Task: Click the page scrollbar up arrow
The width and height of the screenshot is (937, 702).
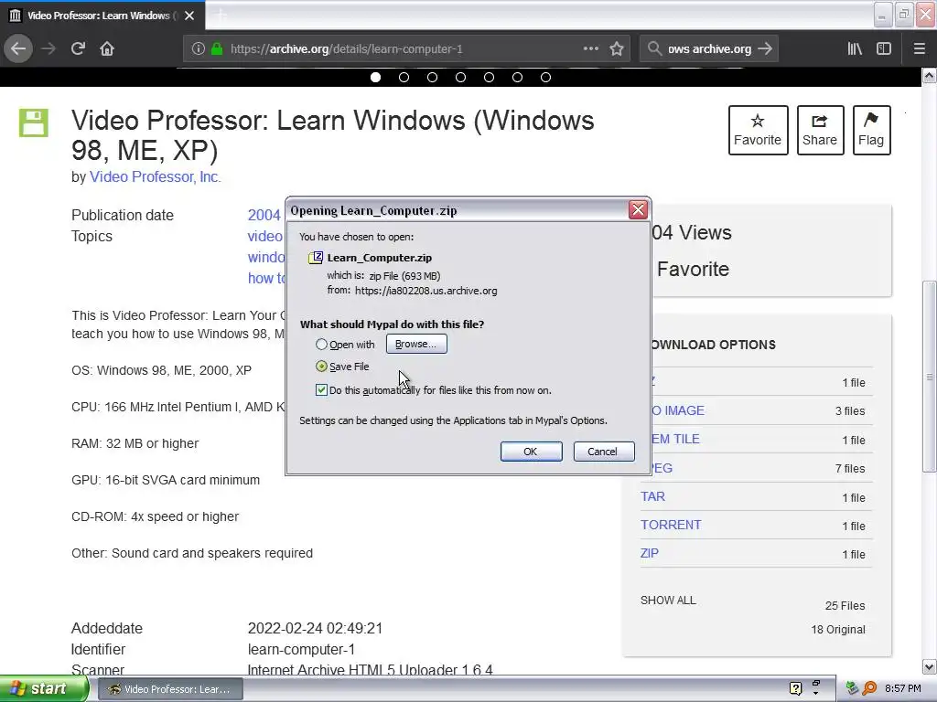Action: point(930,76)
